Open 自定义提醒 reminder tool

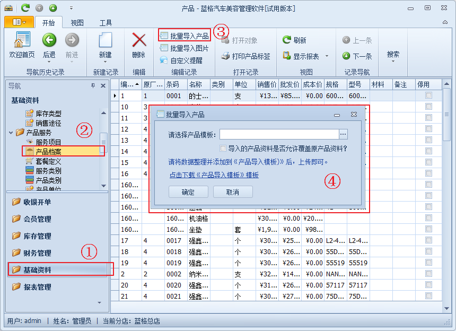181,60
